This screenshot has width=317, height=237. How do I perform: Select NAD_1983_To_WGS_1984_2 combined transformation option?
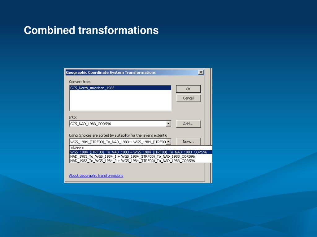(141, 160)
